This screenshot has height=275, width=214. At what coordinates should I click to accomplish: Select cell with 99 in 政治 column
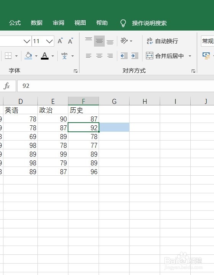coord(53,154)
